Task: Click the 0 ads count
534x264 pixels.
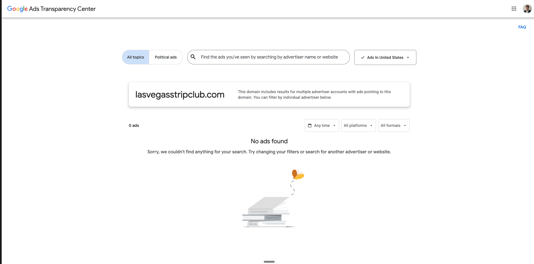Action: (134, 125)
